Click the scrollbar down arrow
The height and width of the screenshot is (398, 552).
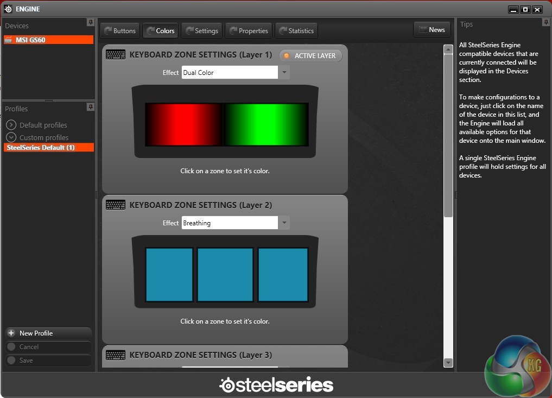click(x=448, y=362)
